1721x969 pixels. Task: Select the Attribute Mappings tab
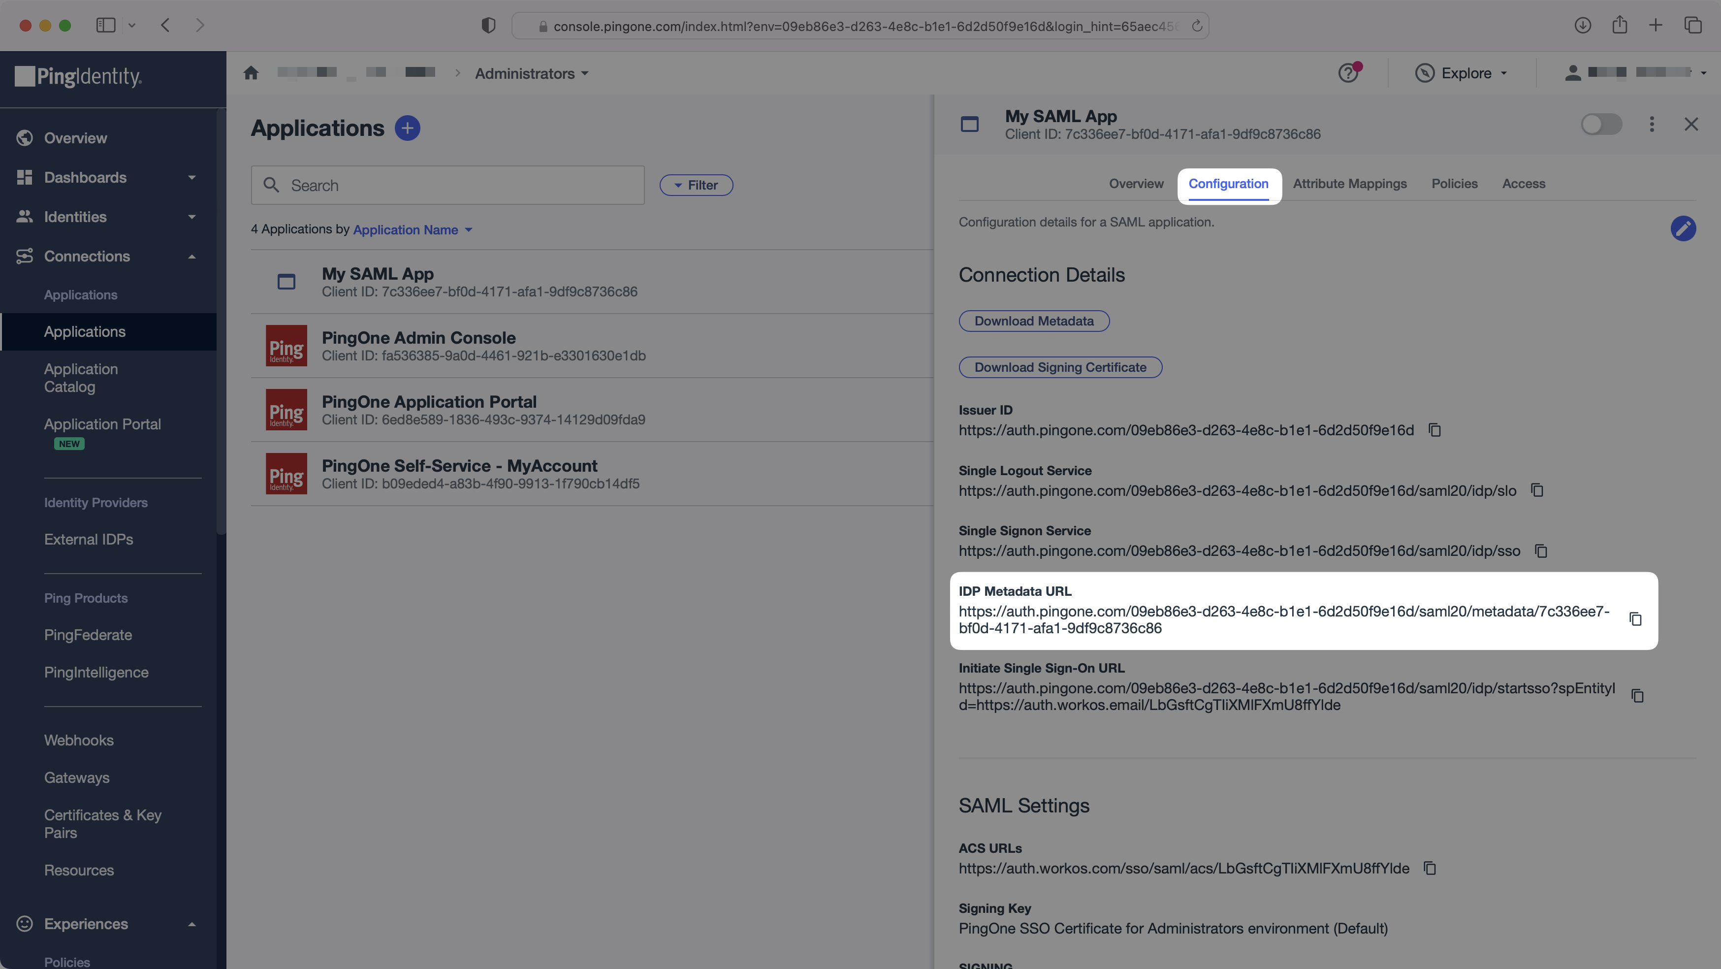(1349, 183)
